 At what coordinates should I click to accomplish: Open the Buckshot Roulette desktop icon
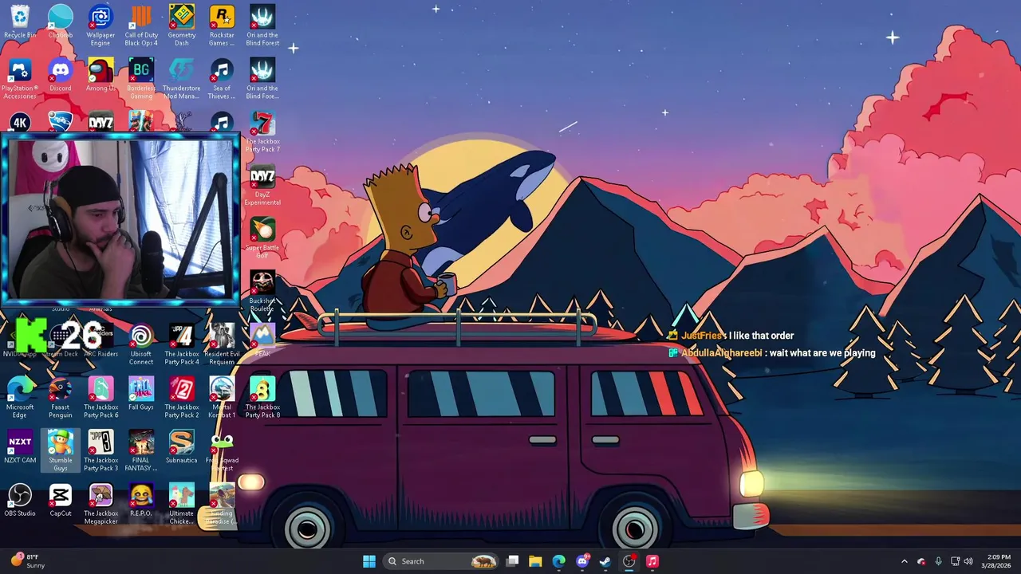[x=262, y=291]
